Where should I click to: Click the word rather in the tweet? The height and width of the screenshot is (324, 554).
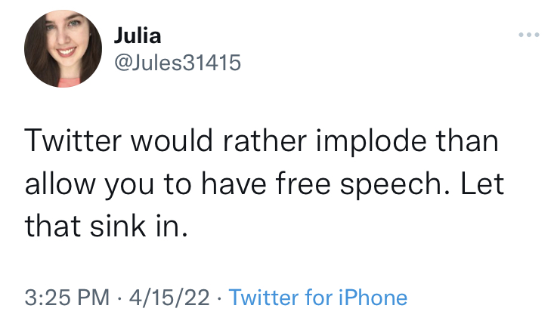coord(265,140)
